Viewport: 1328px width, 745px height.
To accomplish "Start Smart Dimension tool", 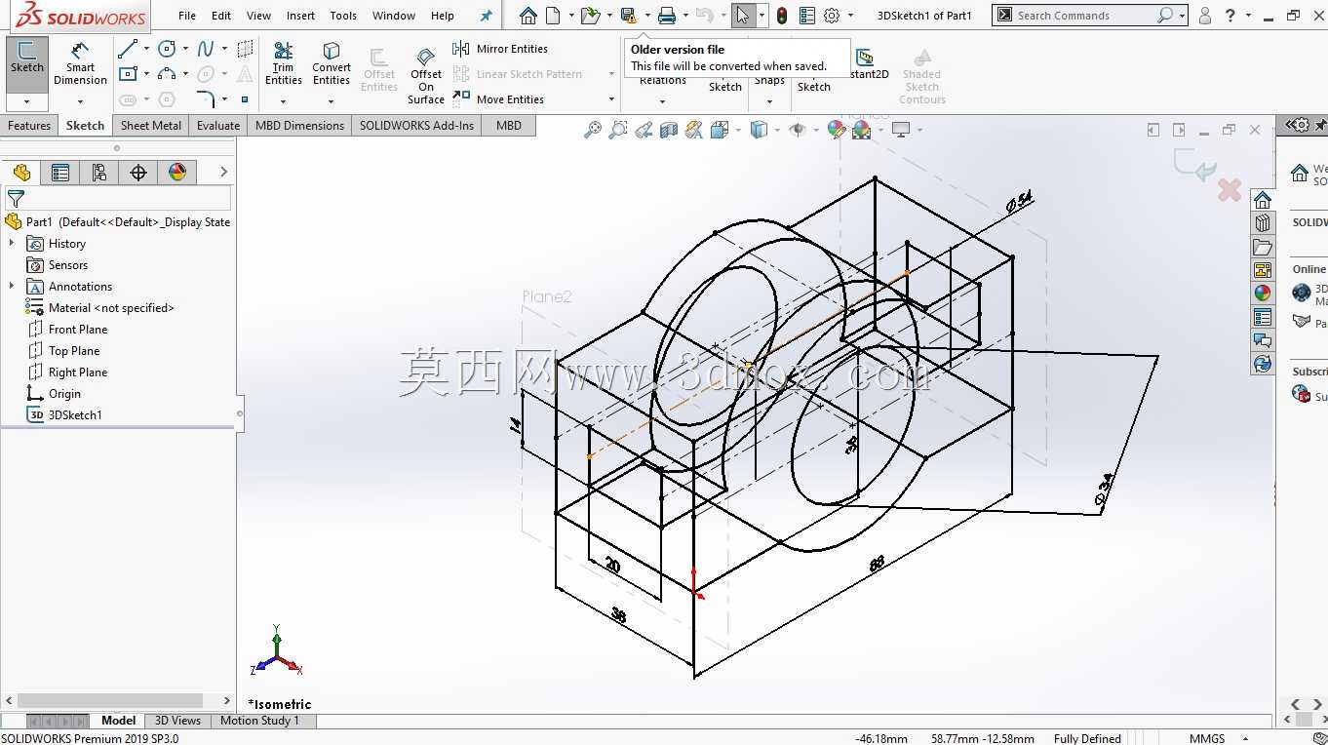I will (81, 63).
